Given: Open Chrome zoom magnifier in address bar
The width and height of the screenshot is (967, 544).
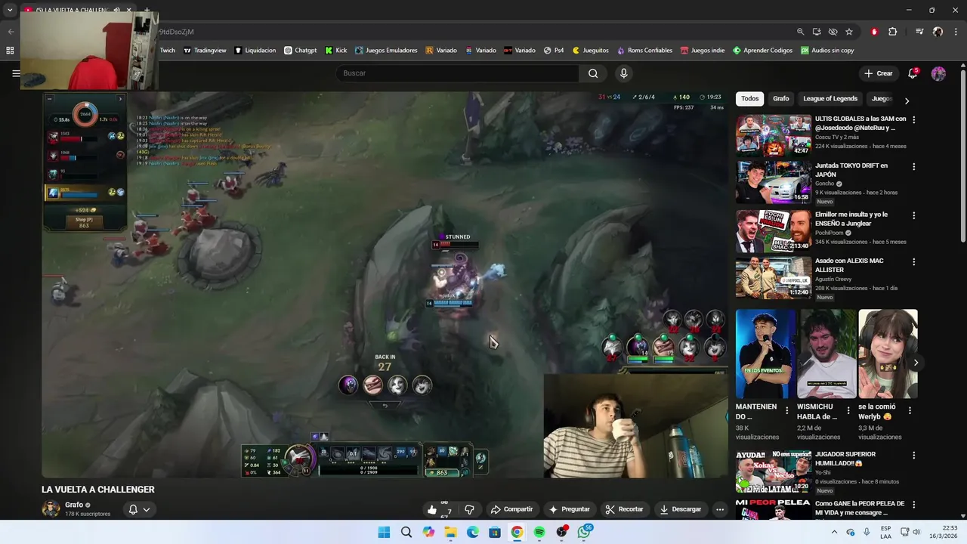Looking at the screenshot, I should [x=800, y=32].
